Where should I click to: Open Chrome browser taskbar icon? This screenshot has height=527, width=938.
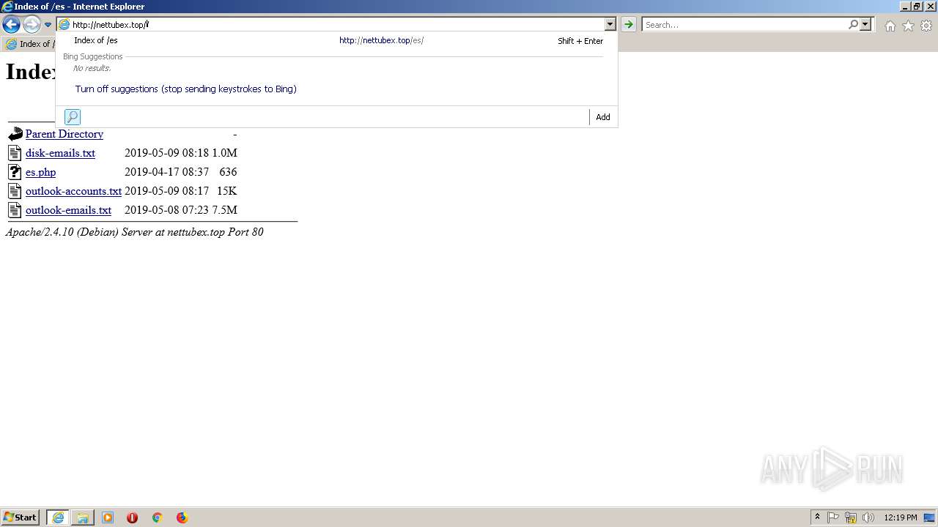point(157,517)
